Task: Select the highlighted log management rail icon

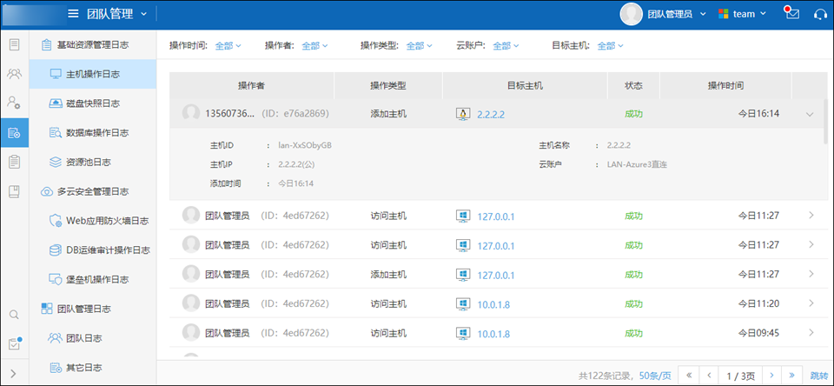Action: point(15,132)
